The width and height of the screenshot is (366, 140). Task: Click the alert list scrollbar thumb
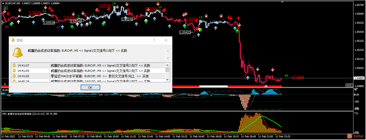tap(167, 69)
